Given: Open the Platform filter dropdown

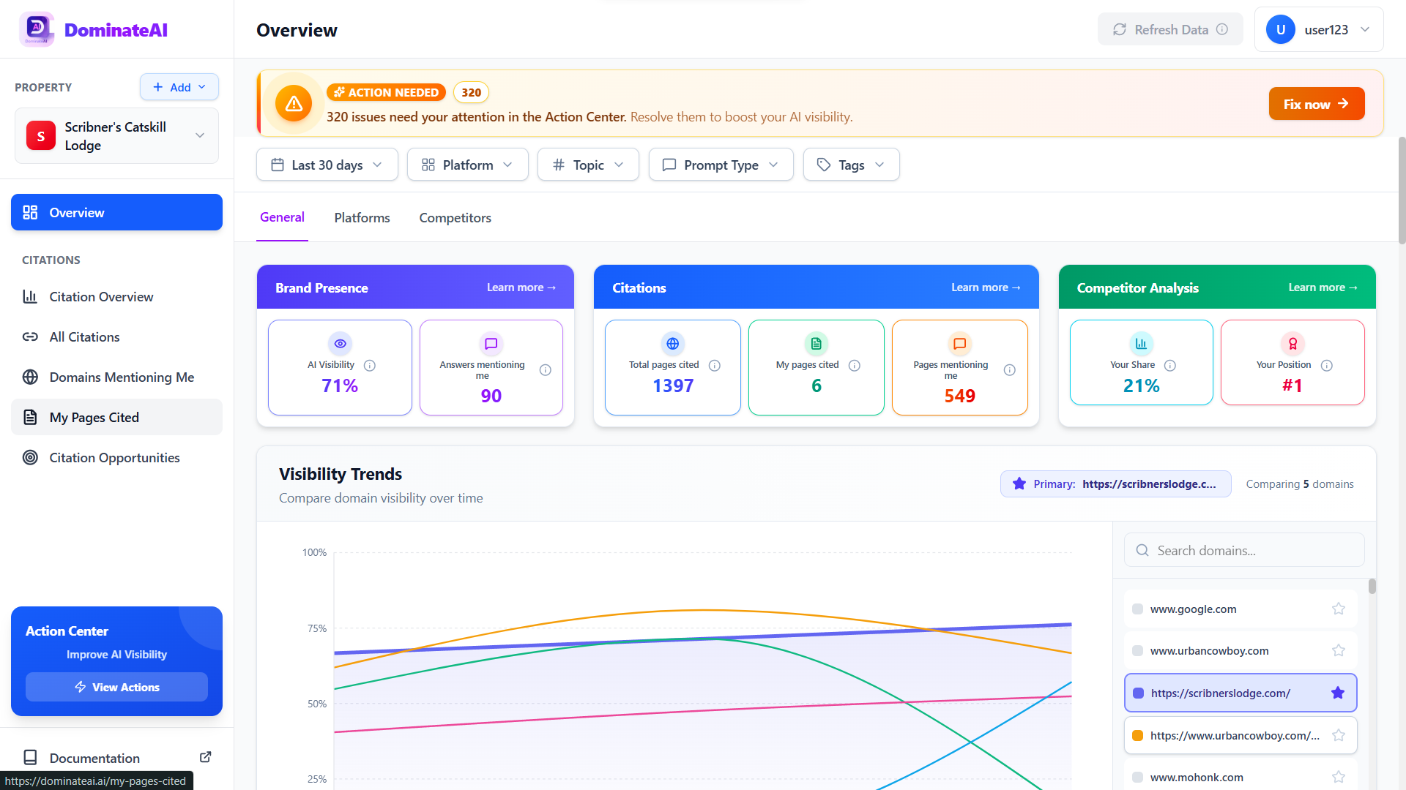Looking at the screenshot, I should point(468,165).
